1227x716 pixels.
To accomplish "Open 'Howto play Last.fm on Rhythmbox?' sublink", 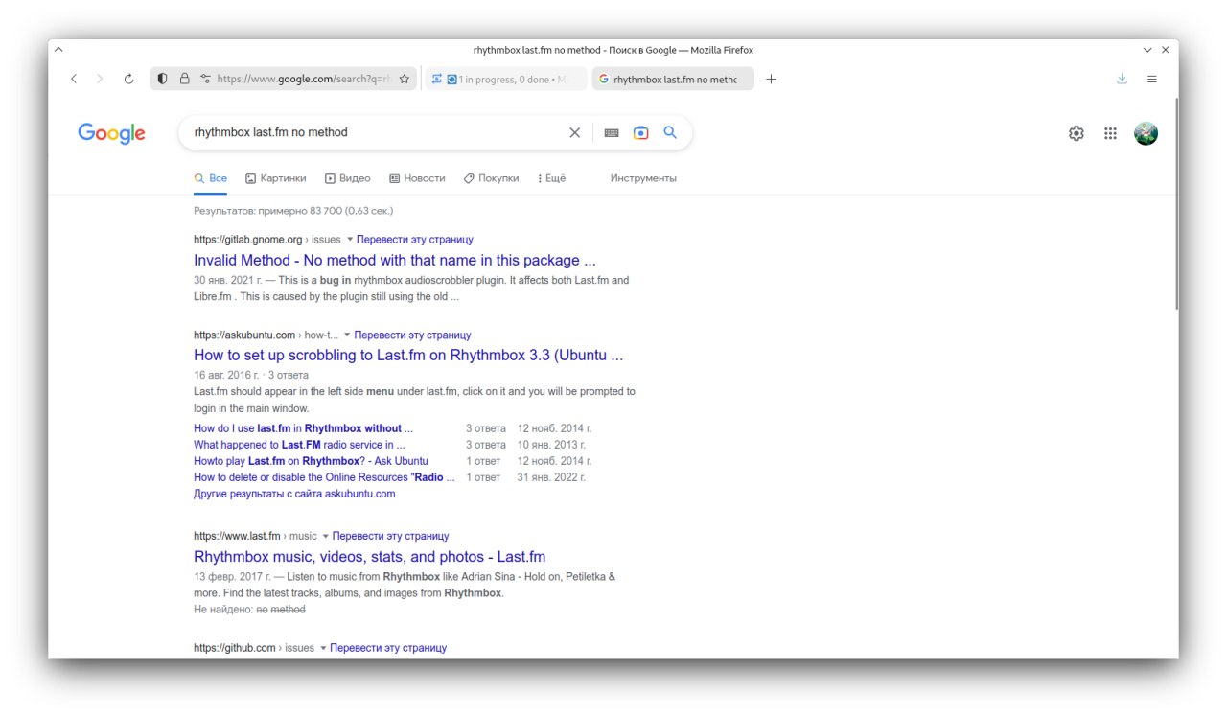I will 311,461.
